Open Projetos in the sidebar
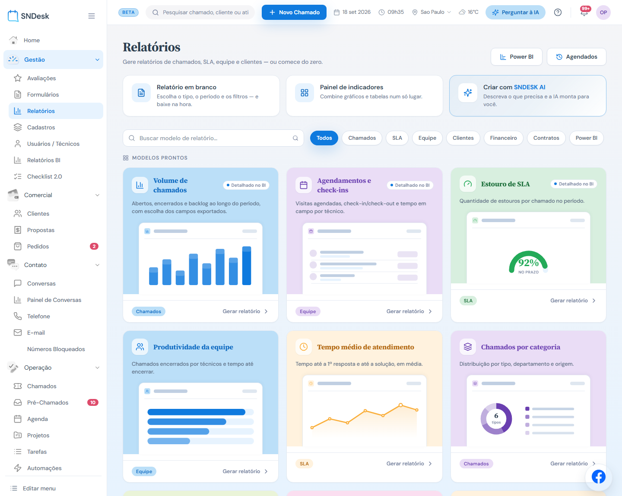The image size is (622, 496). (x=56, y=435)
